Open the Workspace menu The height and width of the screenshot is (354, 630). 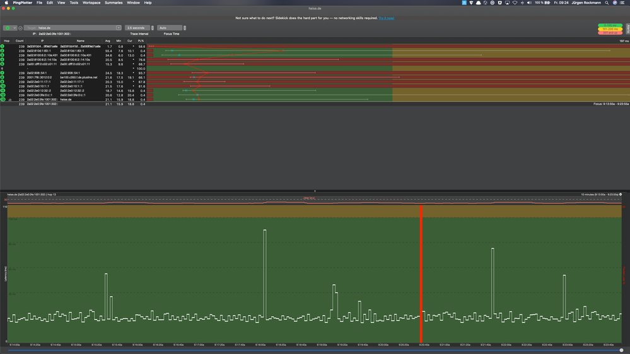(91, 3)
